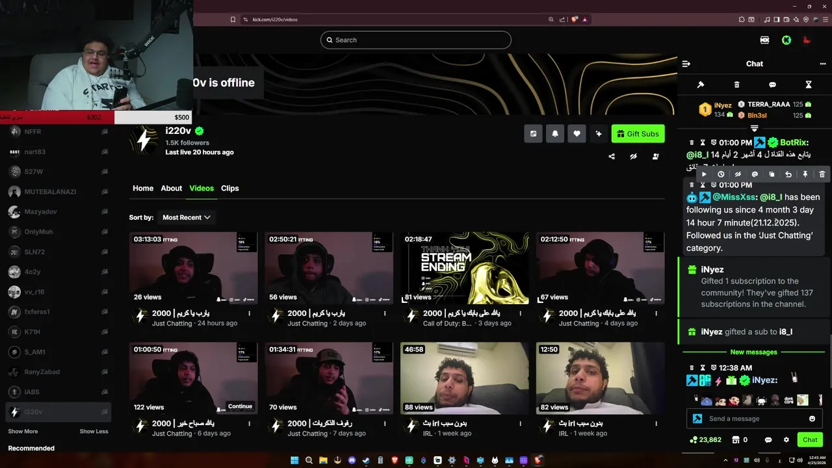This screenshot has width=832, height=468.
Task: Reply using the arrow icon in message toolbar
Action: [788, 174]
